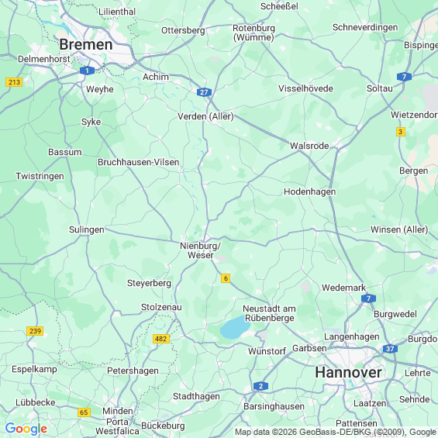Click the A27 highway shield near Verden
The height and width of the screenshot is (438, 438).
coord(204,92)
